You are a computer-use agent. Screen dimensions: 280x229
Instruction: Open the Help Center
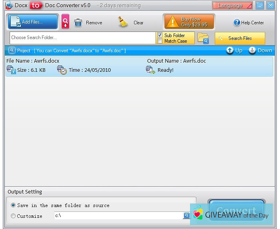click(248, 23)
